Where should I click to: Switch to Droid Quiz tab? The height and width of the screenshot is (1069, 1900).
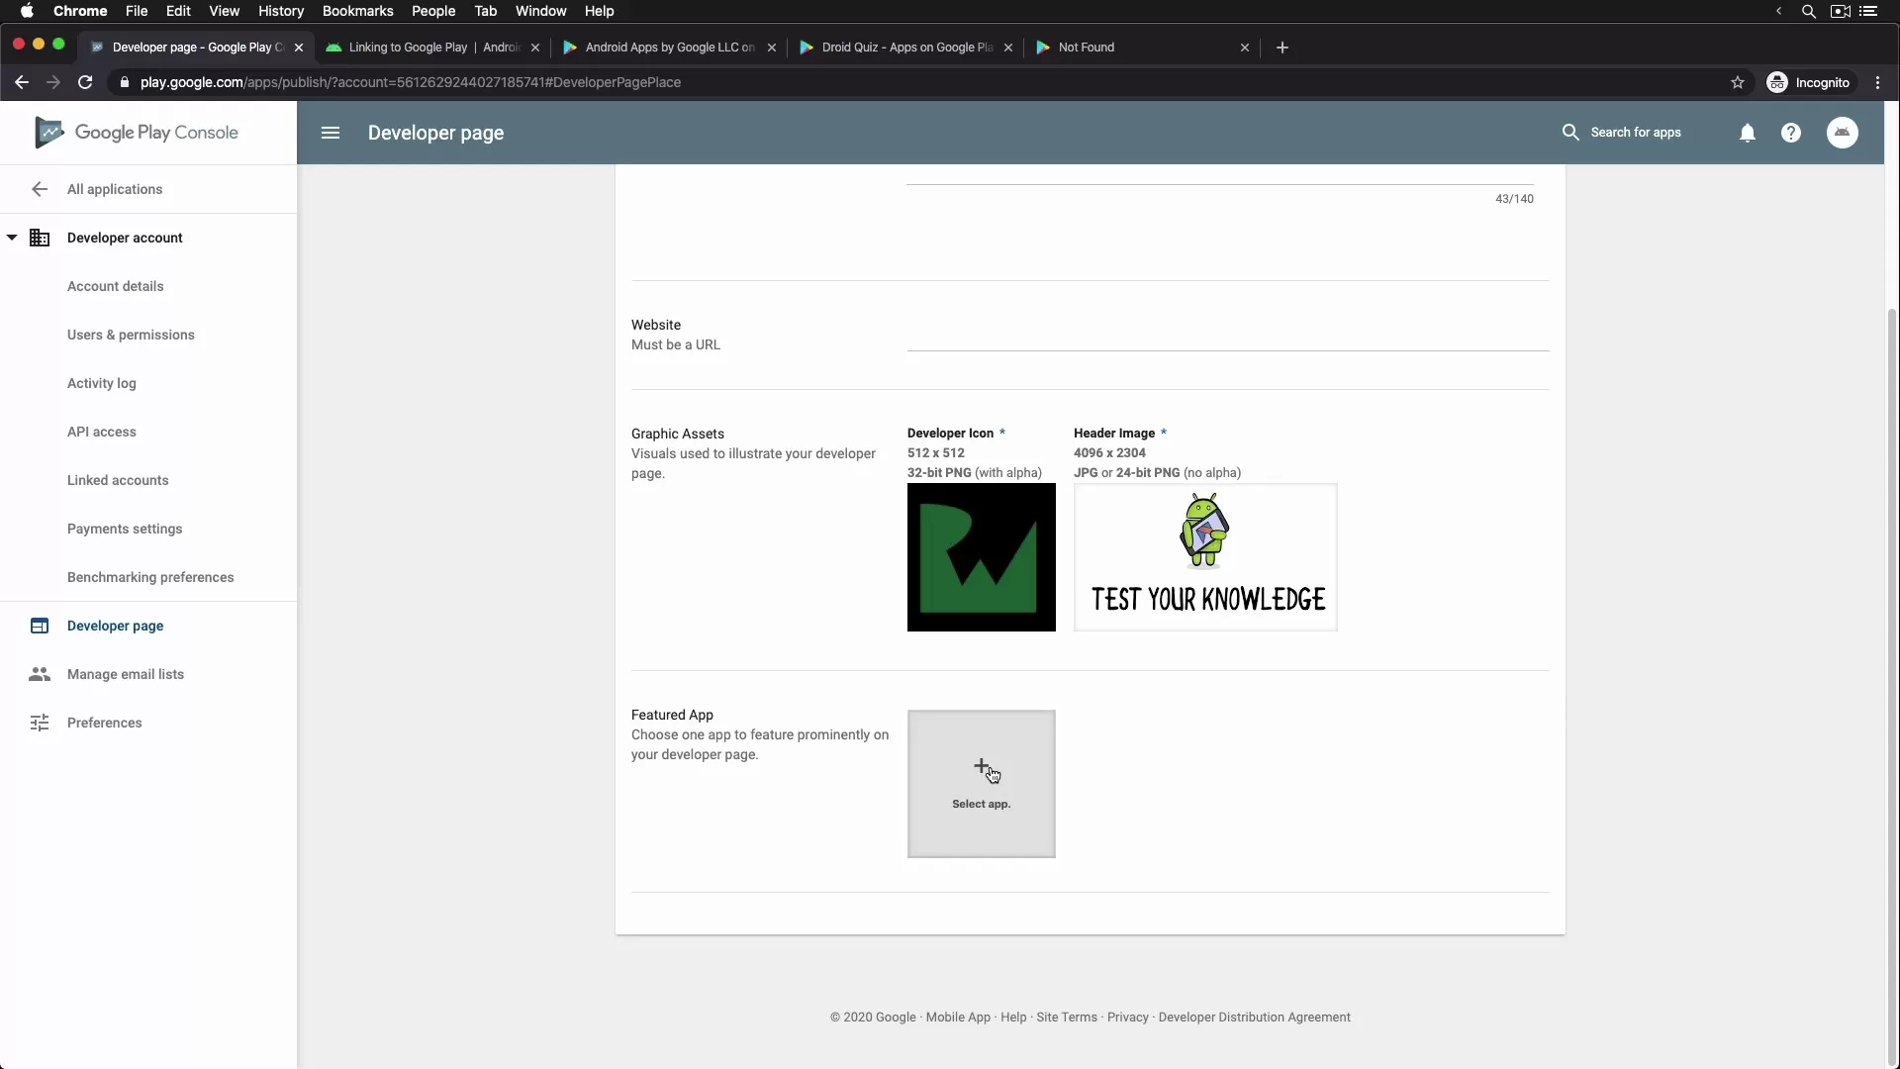906,48
